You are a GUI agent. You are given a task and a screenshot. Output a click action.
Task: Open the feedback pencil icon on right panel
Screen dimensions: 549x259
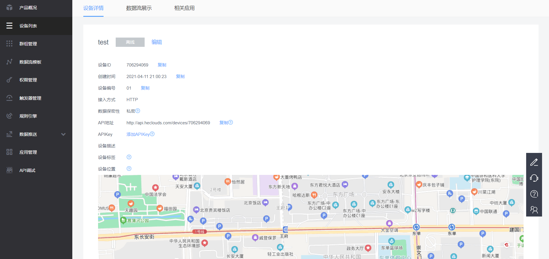click(534, 162)
